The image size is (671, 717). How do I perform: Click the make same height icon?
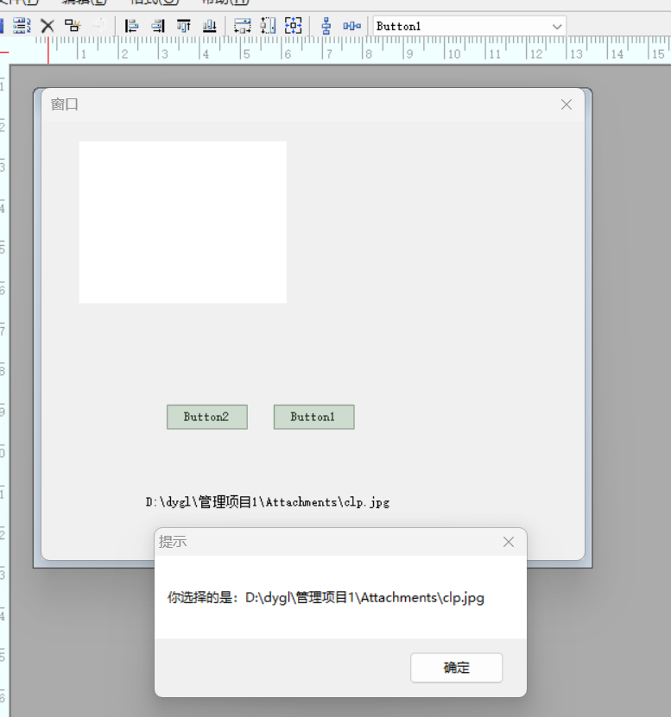[268, 26]
